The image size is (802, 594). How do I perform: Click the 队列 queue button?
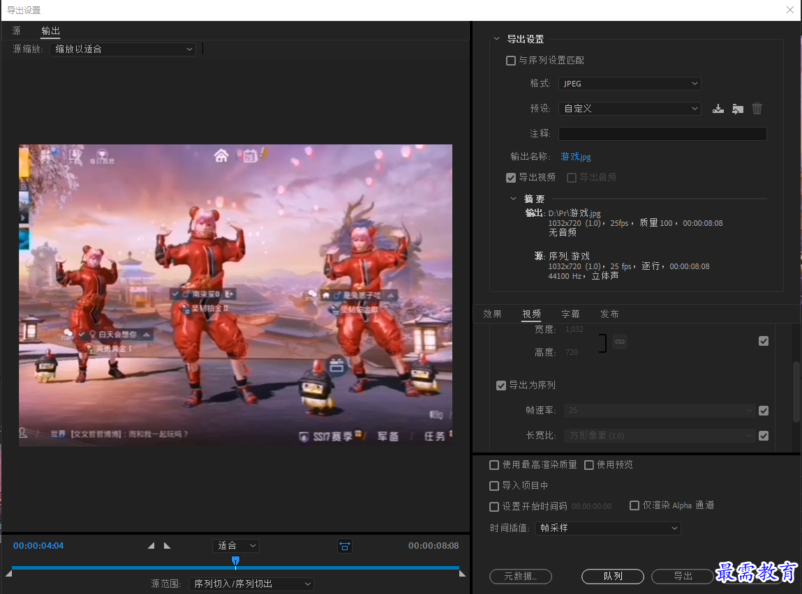[x=612, y=576]
